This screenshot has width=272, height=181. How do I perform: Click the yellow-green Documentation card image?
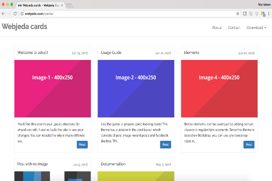[x=136, y=176]
